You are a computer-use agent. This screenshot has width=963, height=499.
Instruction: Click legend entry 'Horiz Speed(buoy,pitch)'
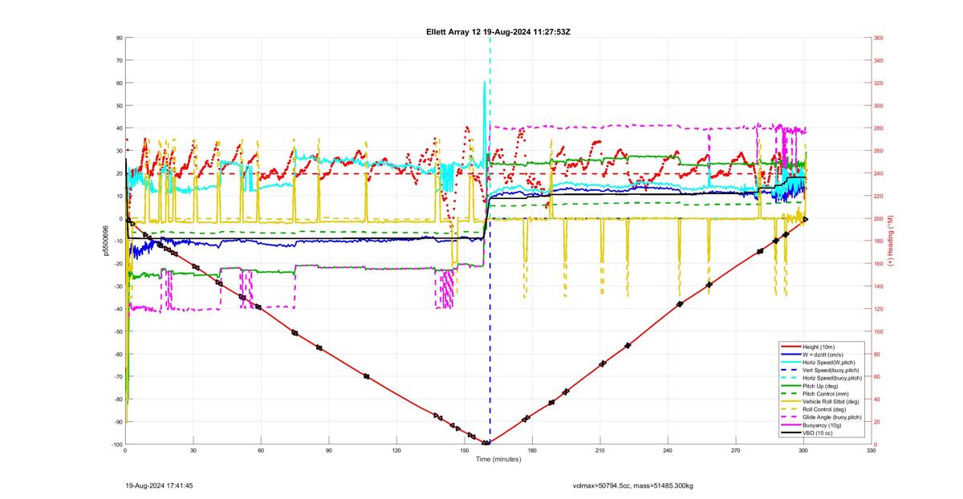pos(832,379)
